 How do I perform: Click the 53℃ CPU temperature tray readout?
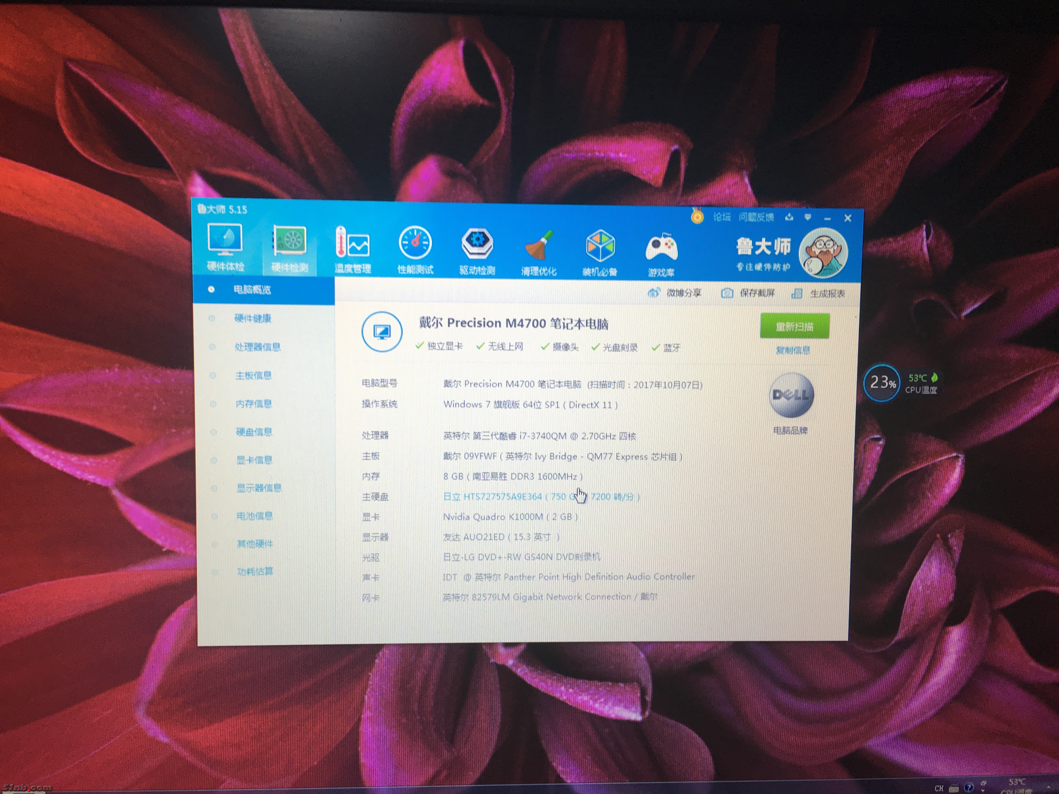1016,785
